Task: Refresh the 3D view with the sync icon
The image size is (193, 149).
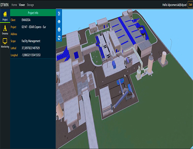Action: 59,38
